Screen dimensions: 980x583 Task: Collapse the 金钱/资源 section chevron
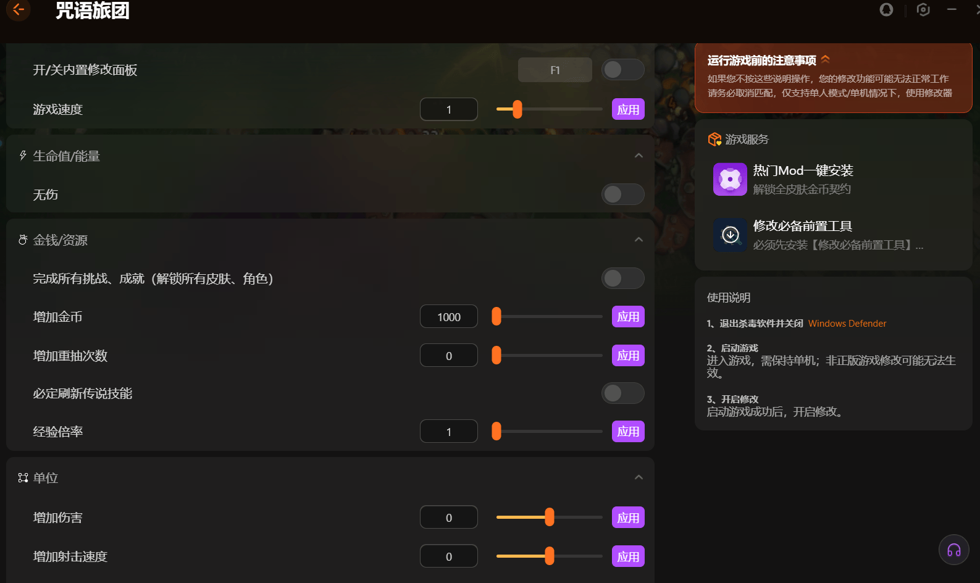pyautogui.click(x=639, y=240)
